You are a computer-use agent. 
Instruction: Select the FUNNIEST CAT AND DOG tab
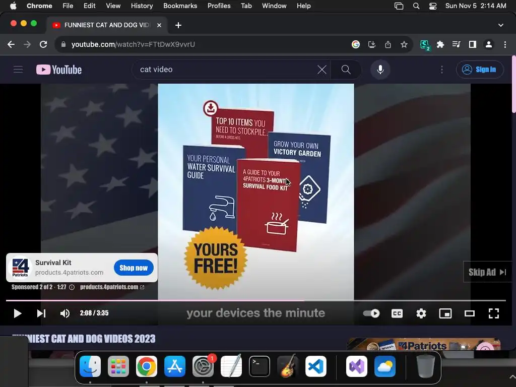coord(107,25)
